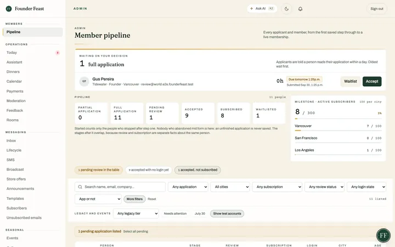This screenshot has width=395, height=247.
Task: Open the All cities dropdown
Action: (x=230, y=187)
